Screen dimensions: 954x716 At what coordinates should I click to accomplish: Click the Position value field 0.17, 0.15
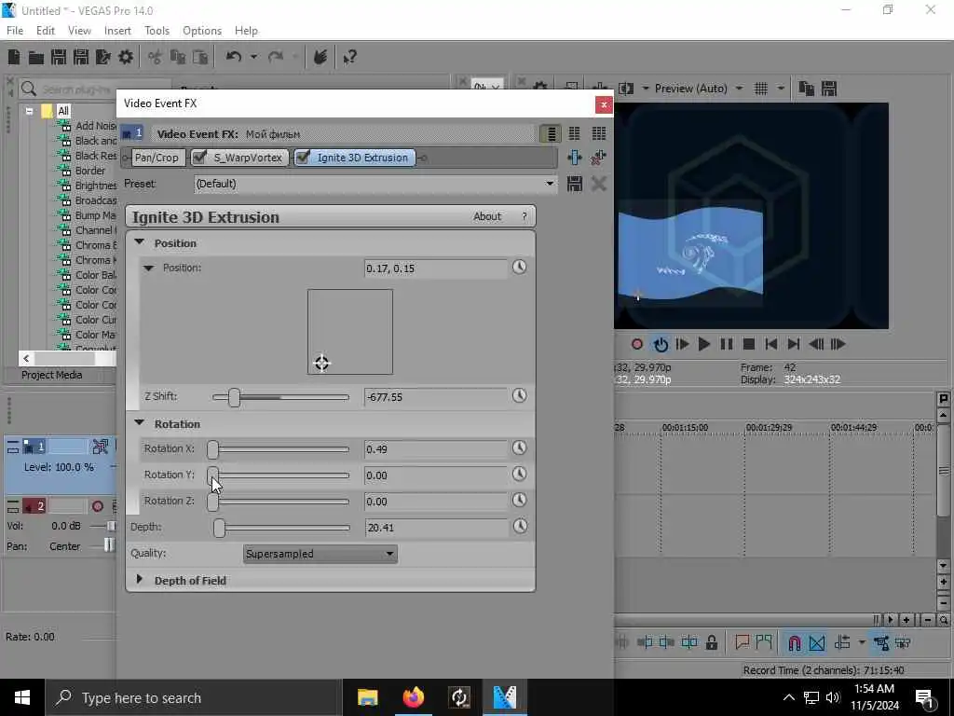tap(436, 268)
